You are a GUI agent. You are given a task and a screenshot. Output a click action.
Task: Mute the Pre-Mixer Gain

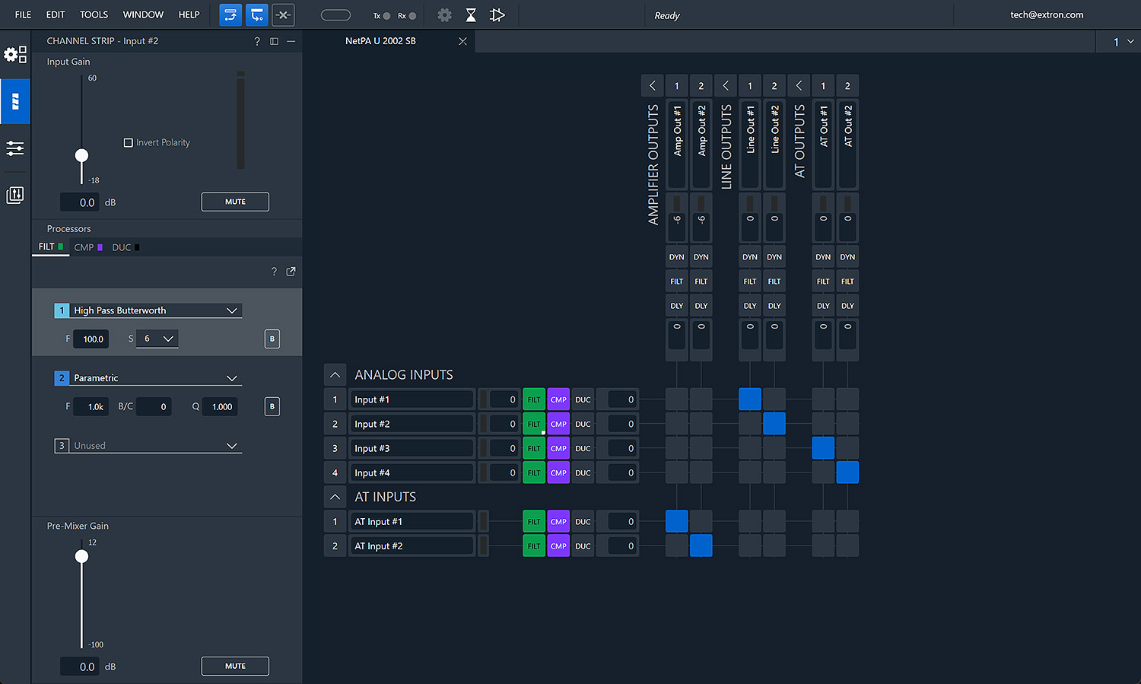(235, 666)
